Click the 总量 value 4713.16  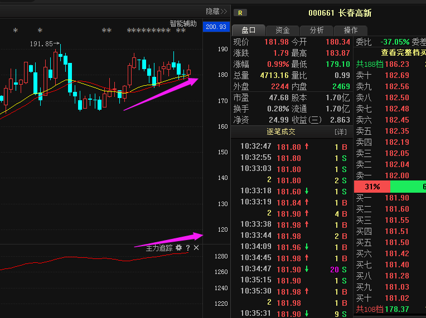click(x=274, y=75)
